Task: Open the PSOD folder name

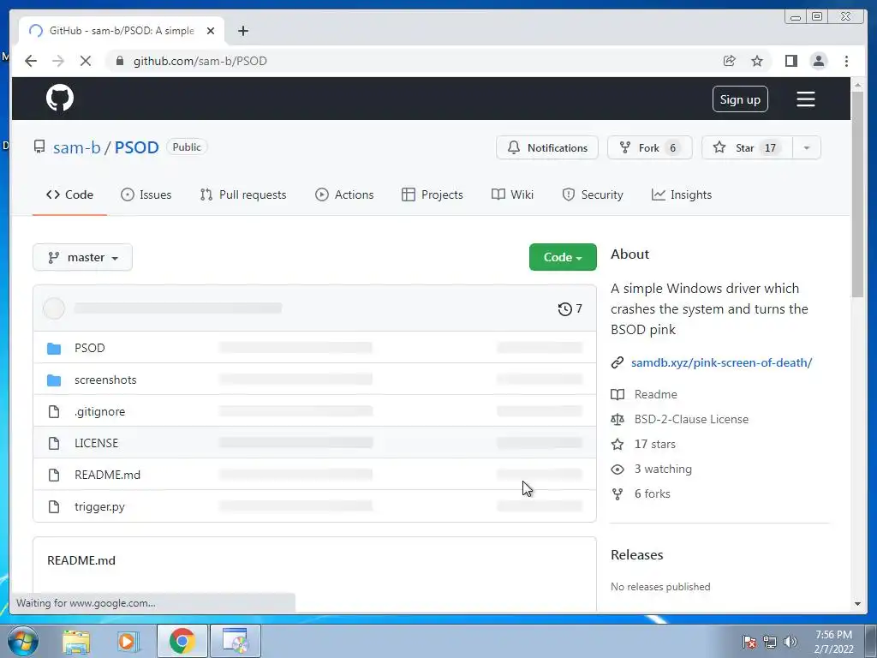Action: click(89, 348)
